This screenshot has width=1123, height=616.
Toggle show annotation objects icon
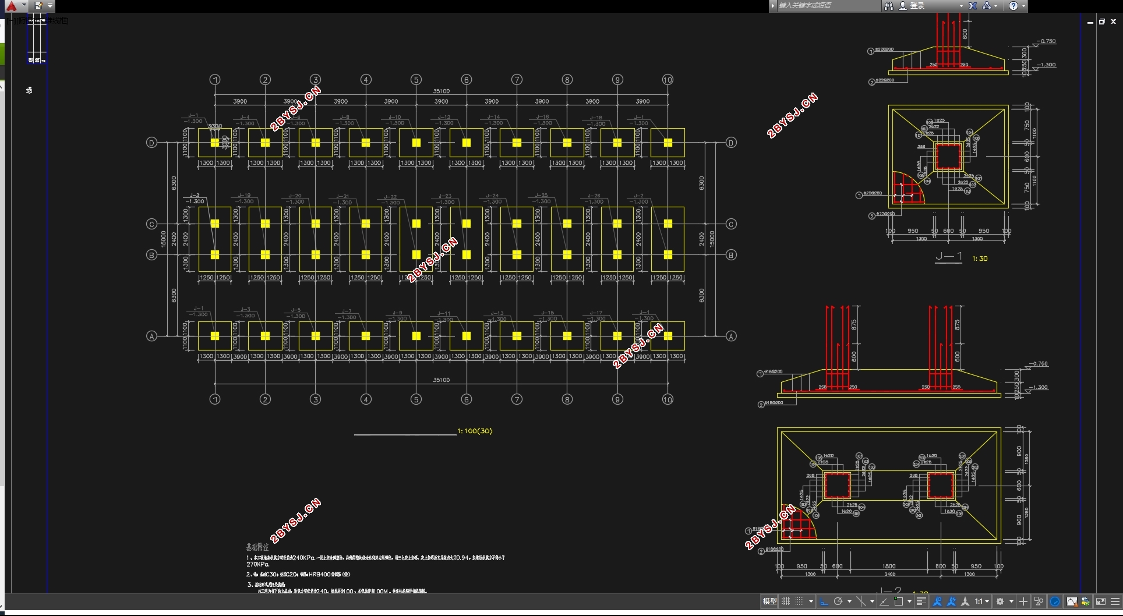click(937, 601)
